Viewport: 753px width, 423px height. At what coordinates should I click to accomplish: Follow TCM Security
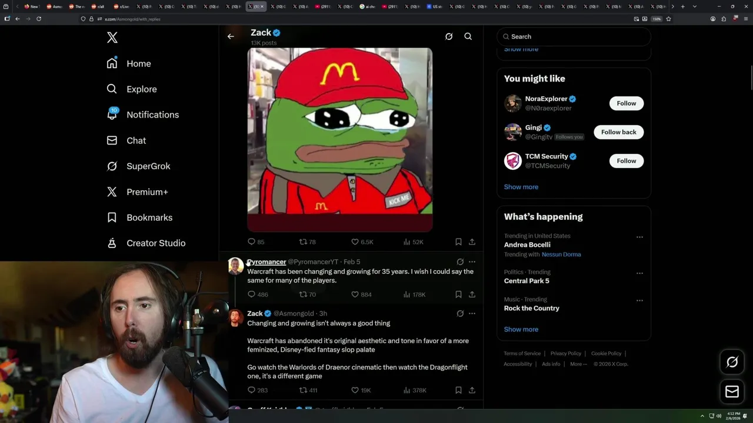point(627,161)
